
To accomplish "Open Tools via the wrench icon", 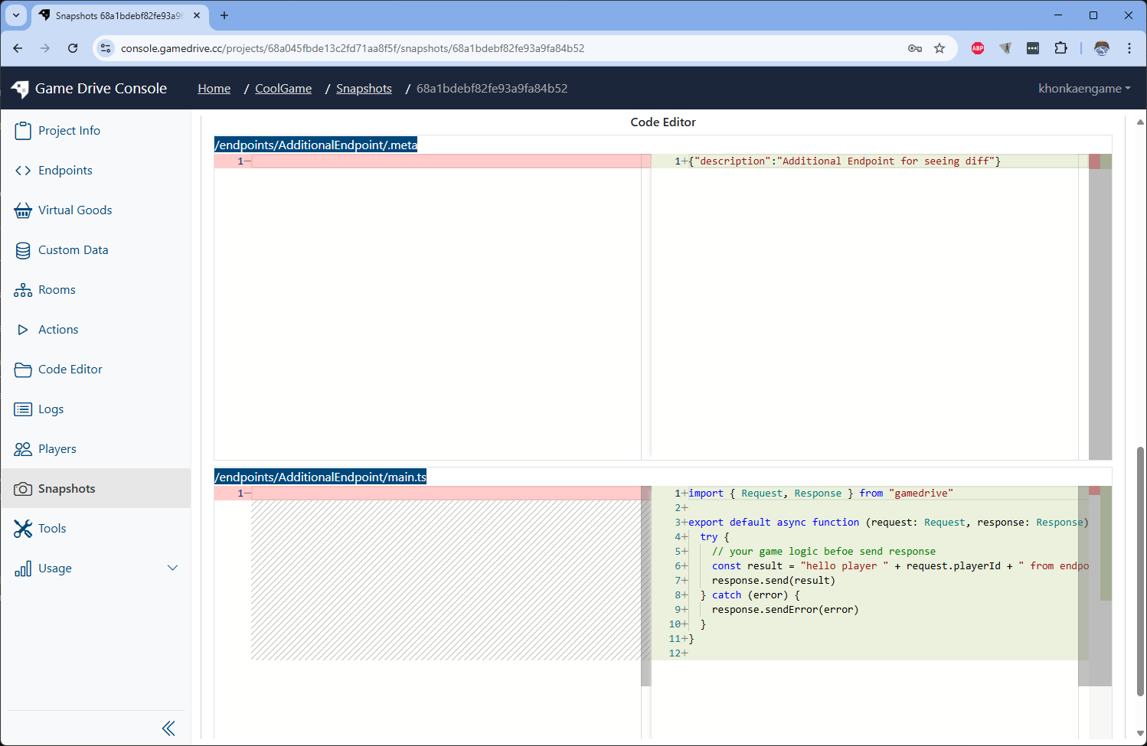I will coord(23,529).
